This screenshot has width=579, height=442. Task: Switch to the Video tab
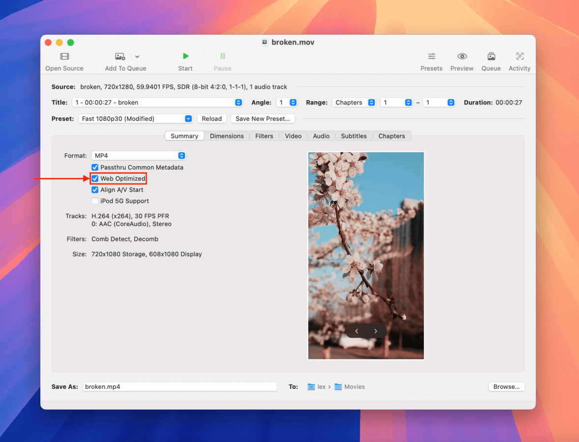pos(293,136)
